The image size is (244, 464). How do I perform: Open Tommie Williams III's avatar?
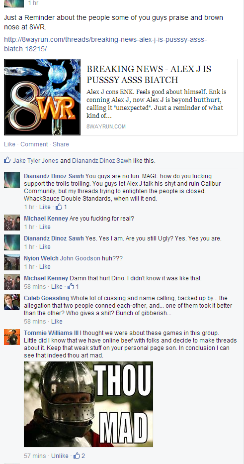(x=12, y=337)
